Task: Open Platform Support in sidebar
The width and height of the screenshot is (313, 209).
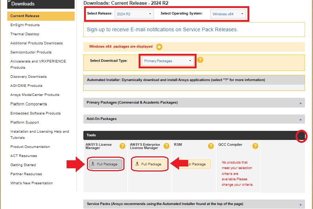Action: click(x=24, y=122)
